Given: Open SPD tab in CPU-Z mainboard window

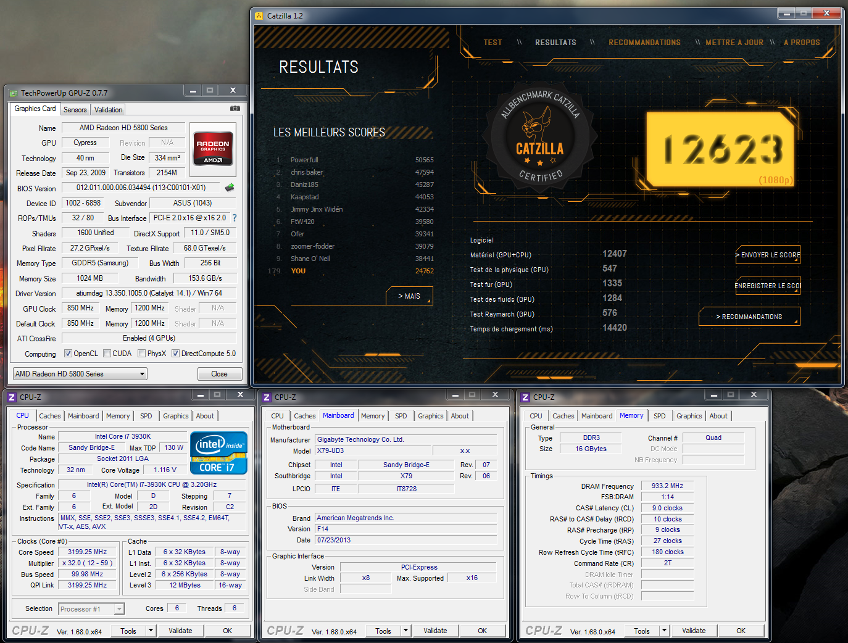Looking at the screenshot, I should pos(401,416).
